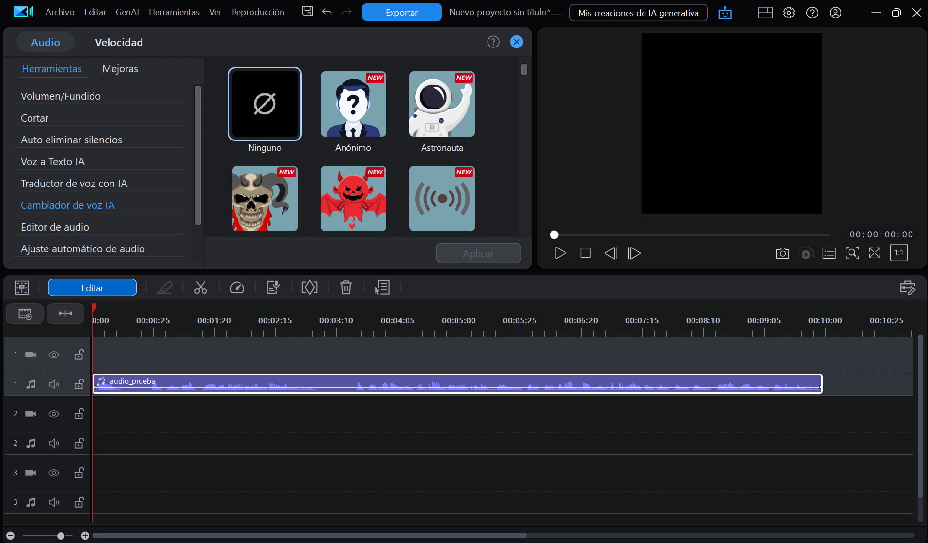Mute audio track 2
Screen dimensions: 928x543
[54, 443]
